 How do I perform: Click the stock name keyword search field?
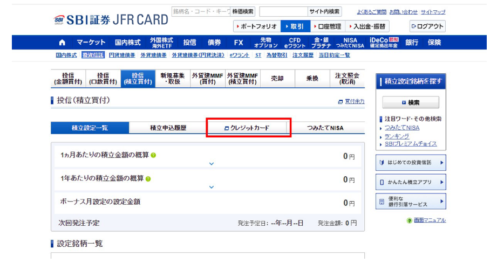[x=200, y=11]
